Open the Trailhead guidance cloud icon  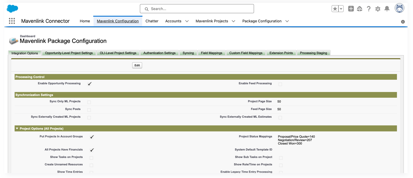click(x=360, y=9)
